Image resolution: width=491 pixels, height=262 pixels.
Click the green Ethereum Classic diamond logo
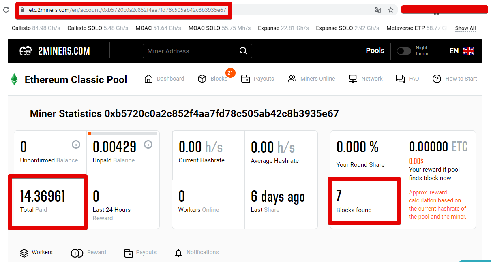point(14,79)
